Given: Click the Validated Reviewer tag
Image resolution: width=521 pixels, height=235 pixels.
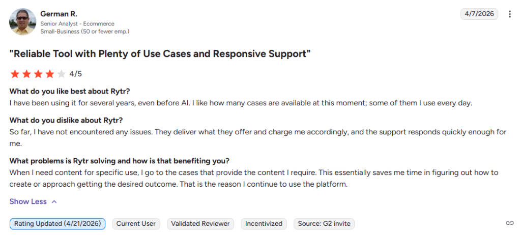Looking at the screenshot, I should click(x=200, y=224).
